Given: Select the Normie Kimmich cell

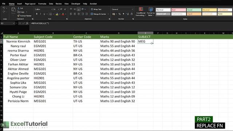Looking at the screenshot, I should pos(18,41).
